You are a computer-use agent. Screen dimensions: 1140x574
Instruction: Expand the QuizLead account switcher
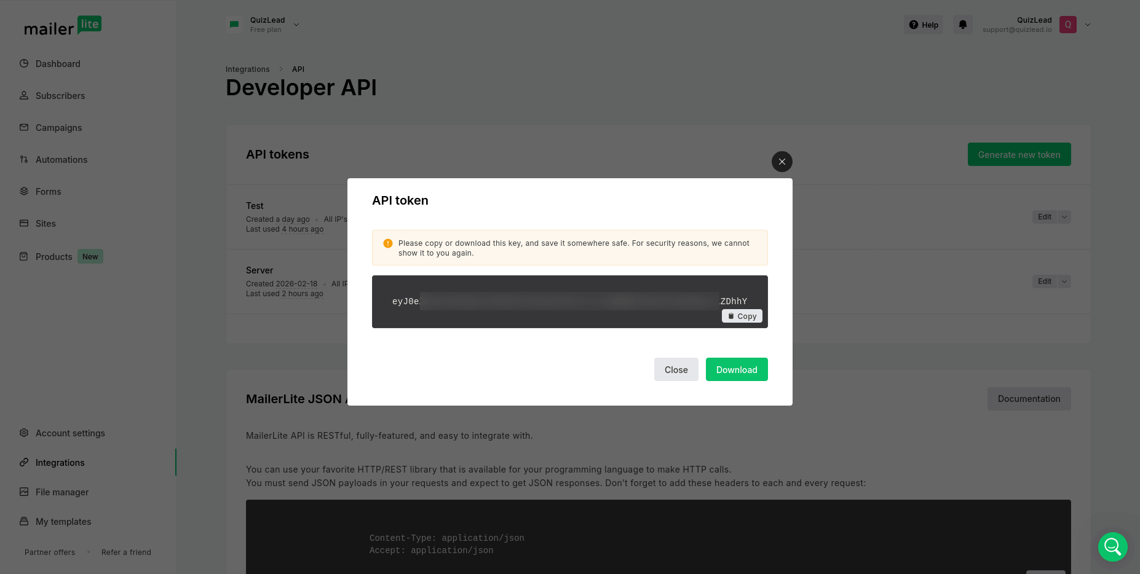click(x=296, y=25)
